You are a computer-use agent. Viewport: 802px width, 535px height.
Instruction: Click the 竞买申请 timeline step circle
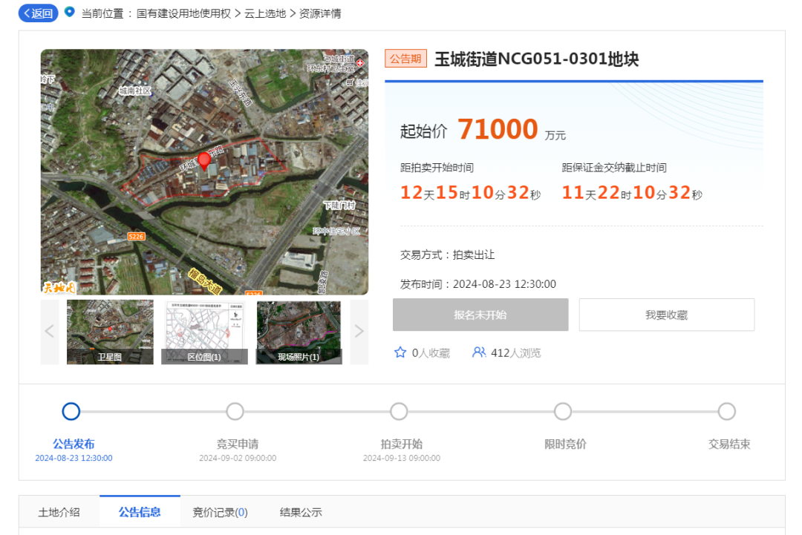click(x=235, y=411)
